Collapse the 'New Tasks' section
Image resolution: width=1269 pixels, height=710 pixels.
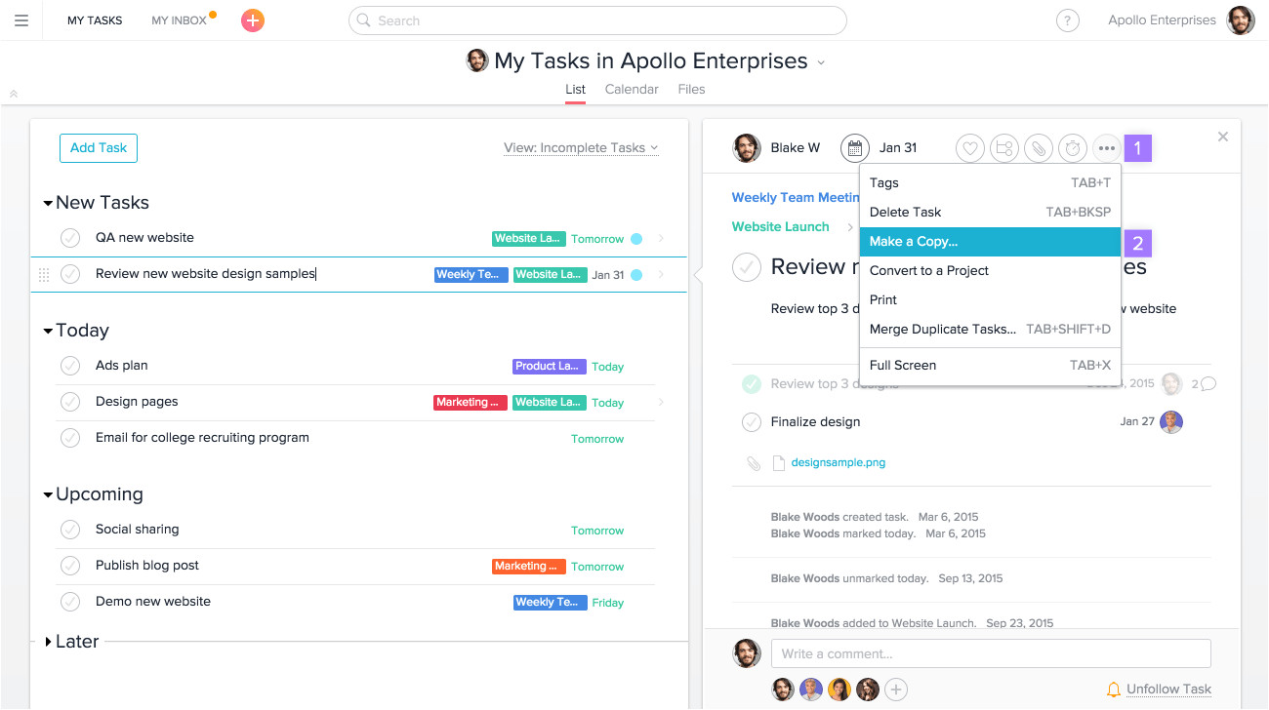(x=47, y=204)
